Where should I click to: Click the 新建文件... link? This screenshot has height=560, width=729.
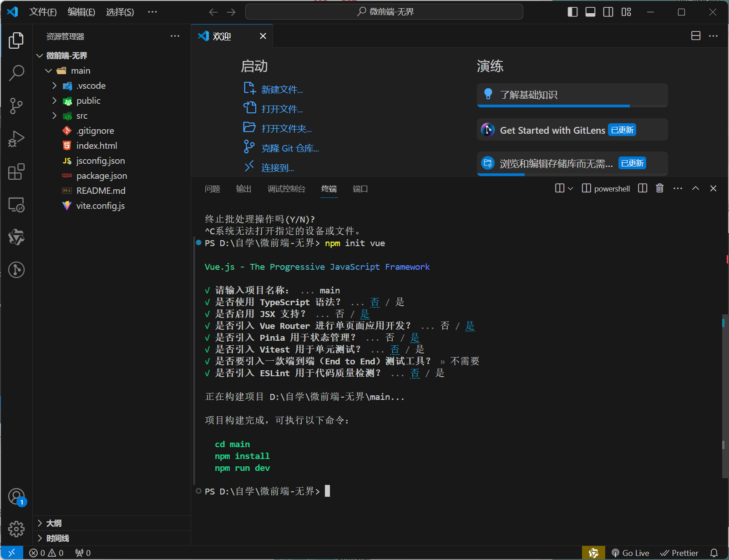282,90
